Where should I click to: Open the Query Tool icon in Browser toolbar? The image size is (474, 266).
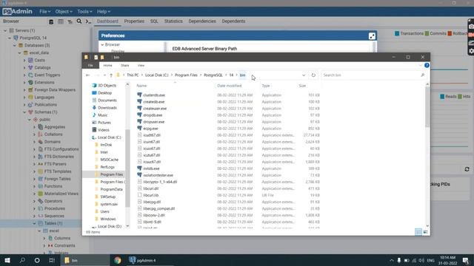pos(51,21)
